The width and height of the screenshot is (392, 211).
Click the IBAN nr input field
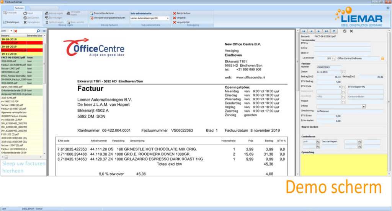[x=342, y=53]
